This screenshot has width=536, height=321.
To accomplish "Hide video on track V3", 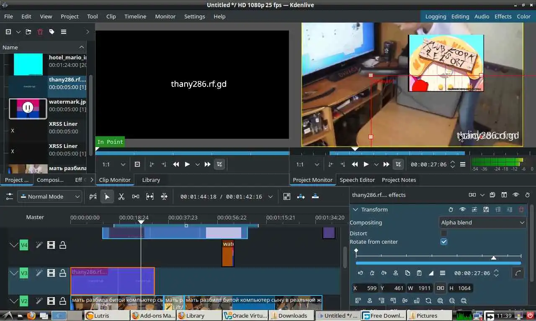I will click(51, 273).
